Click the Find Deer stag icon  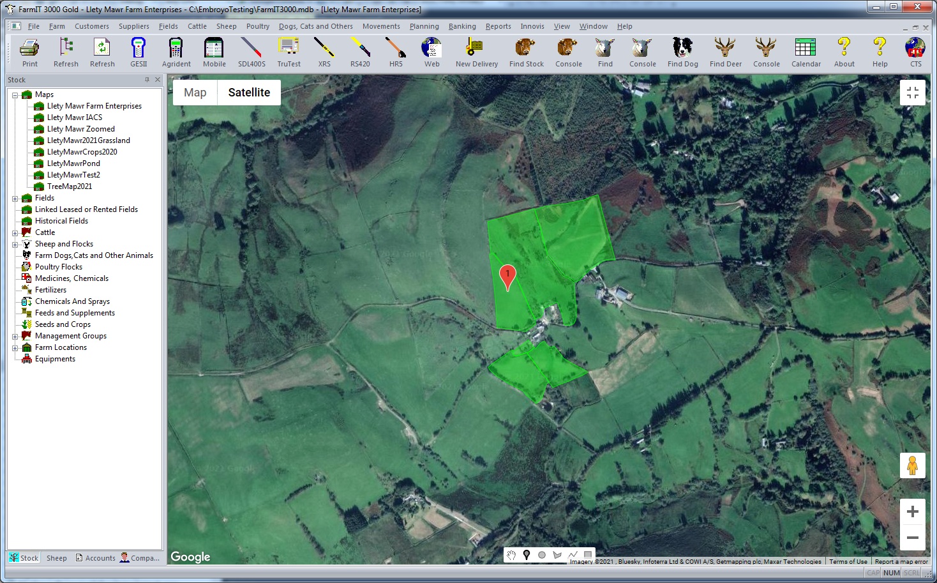tap(725, 52)
